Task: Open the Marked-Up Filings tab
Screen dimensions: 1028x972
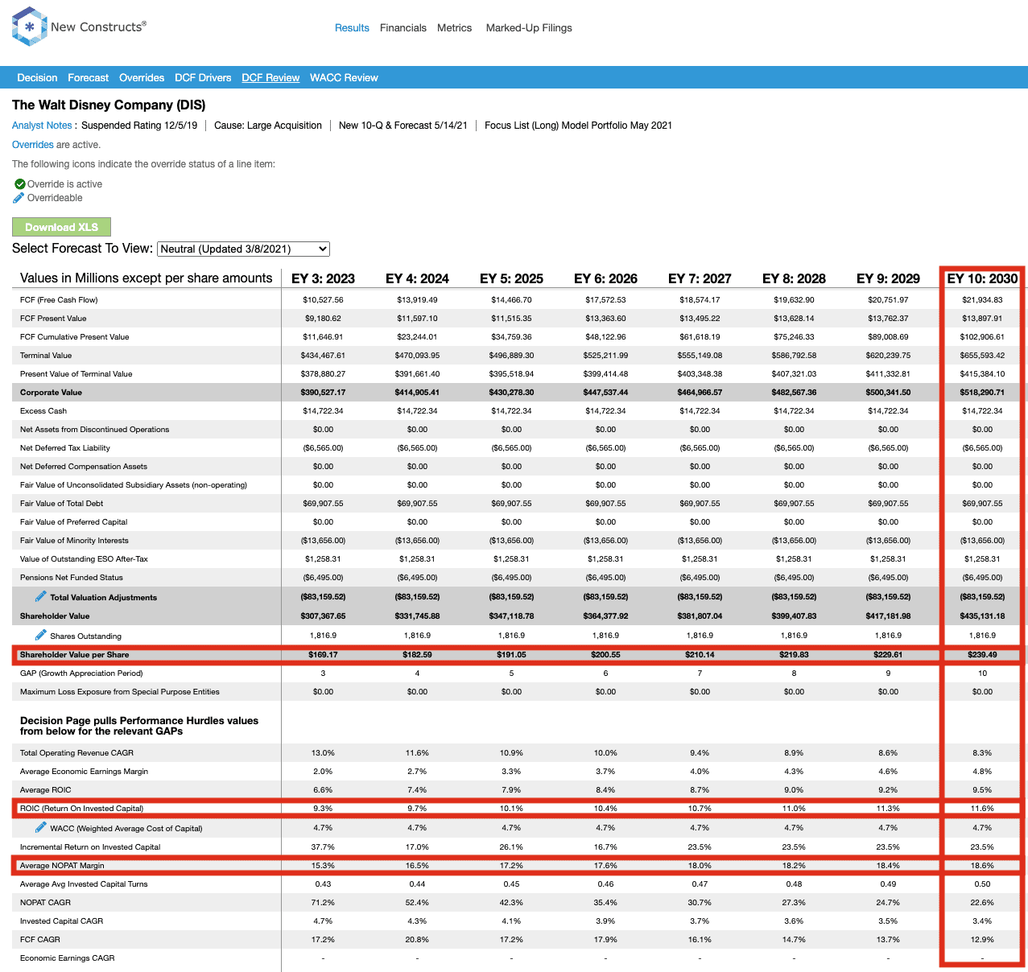Action: pyautogui.click(x=529, y=28)
